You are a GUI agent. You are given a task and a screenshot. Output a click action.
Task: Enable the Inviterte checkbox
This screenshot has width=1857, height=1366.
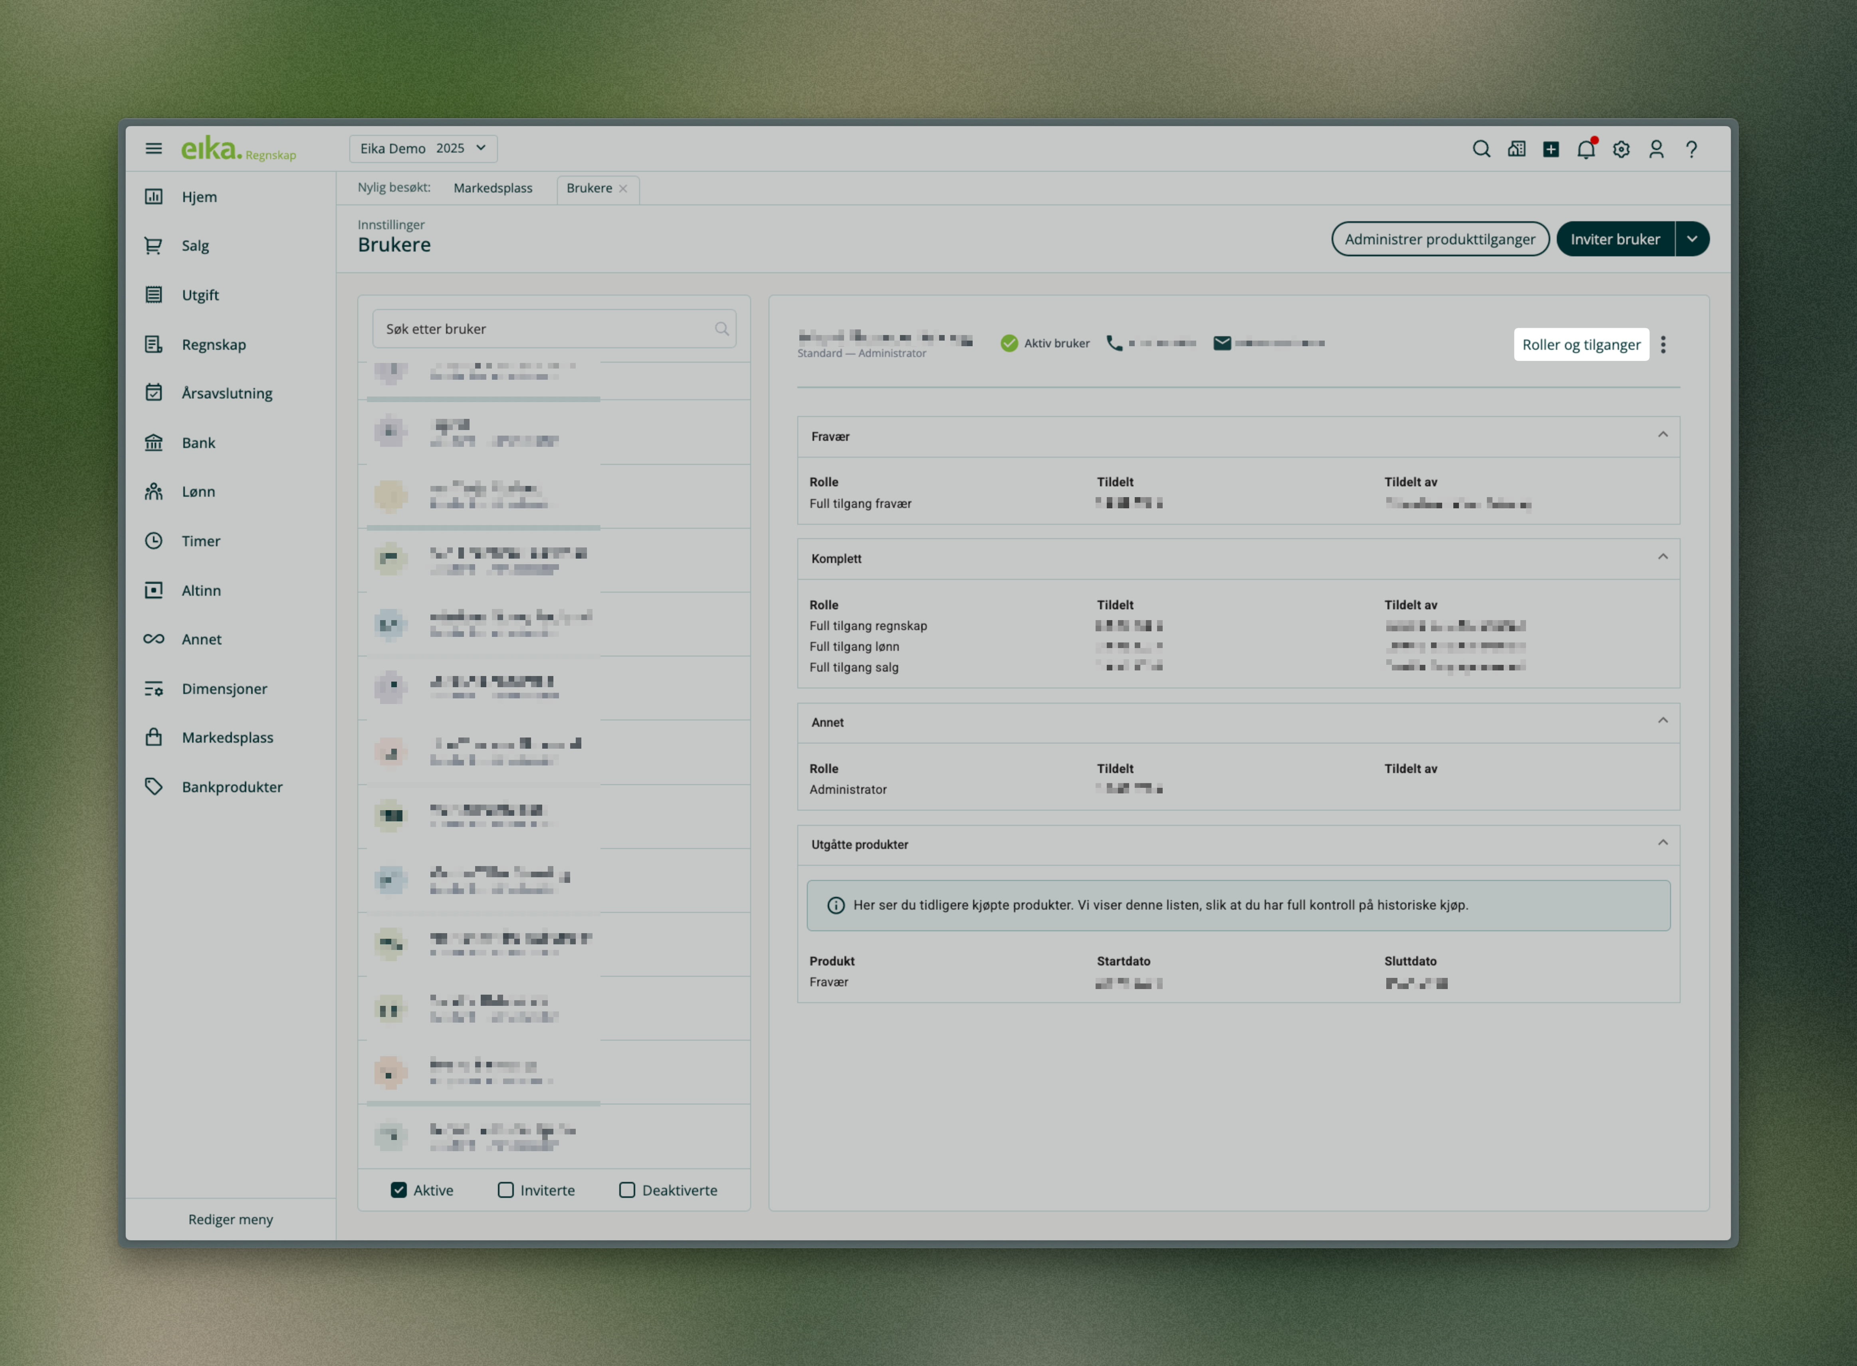505,1190
